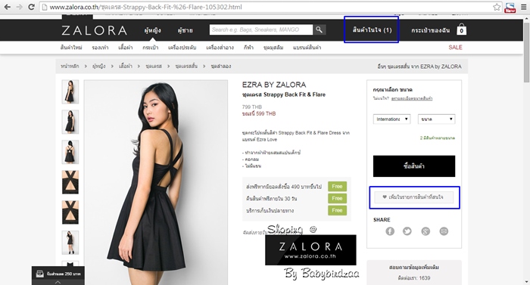
Task: Select the first dress thumbnail
Action: click(x=70, y=91)
